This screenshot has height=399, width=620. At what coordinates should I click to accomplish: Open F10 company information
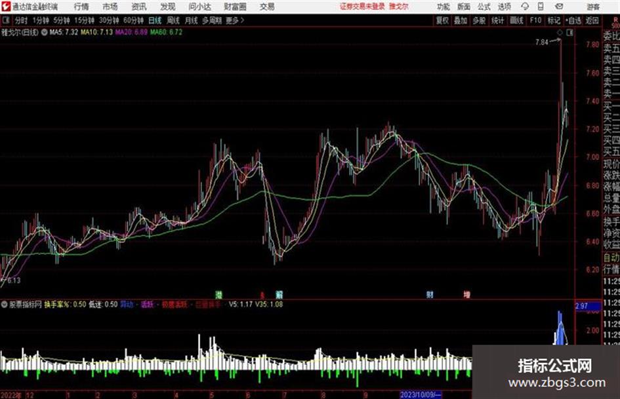[535, 20]
